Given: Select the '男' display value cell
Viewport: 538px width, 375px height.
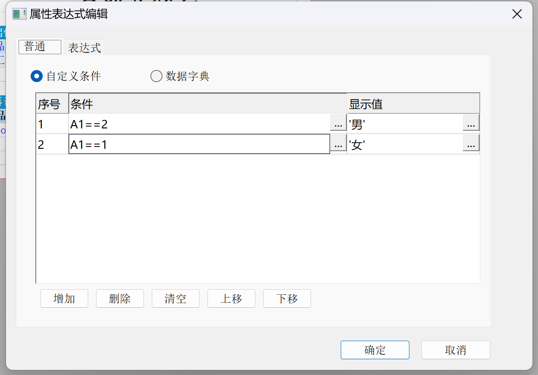Looking at the screenshot, I should coord(404,124).
